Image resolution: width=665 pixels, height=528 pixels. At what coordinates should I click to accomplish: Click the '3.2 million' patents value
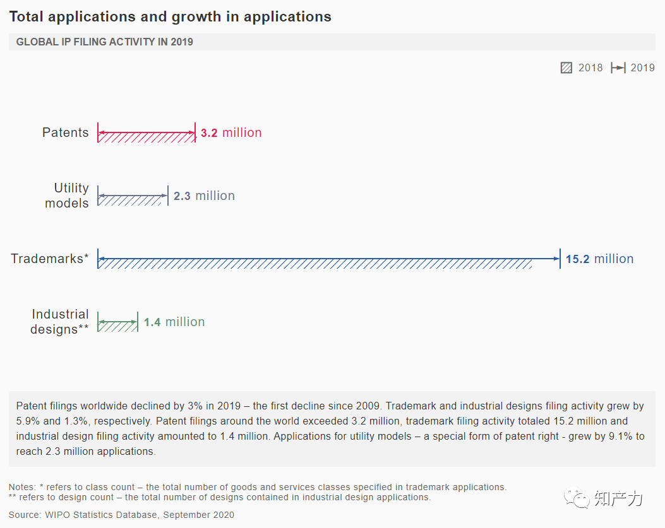231,132
